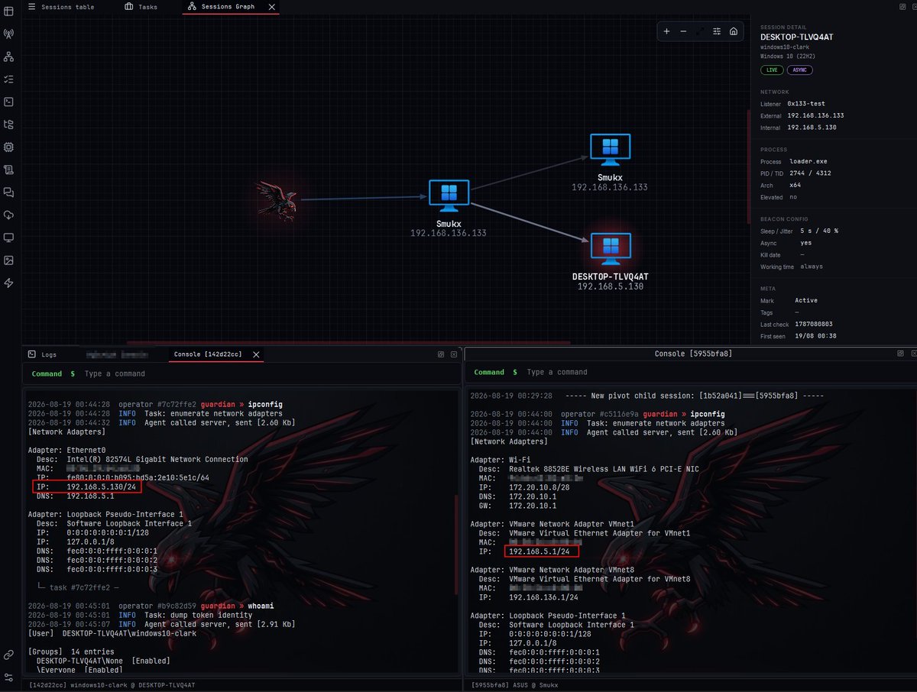Click the status text ASUS @ Smukx
Viewport: 917px width, 692px height.
click(515, 685)
